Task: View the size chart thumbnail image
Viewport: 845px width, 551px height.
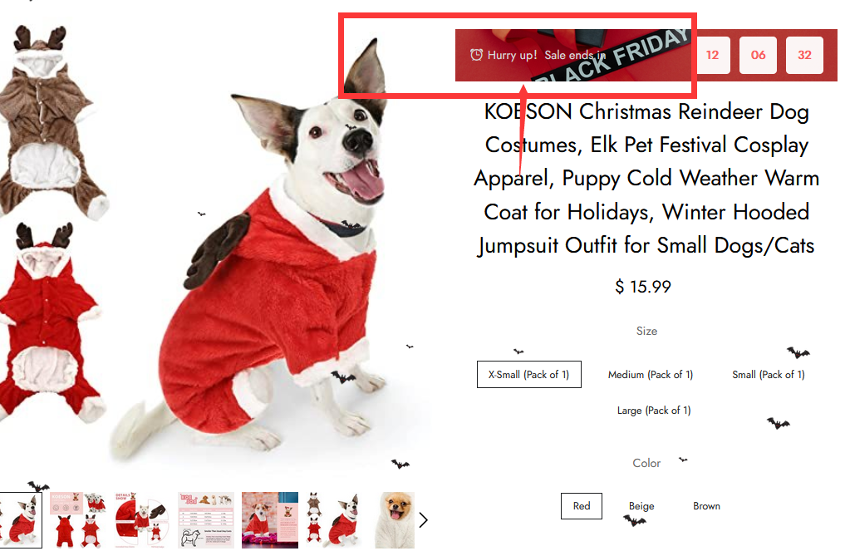Action: tap(206, 519)
